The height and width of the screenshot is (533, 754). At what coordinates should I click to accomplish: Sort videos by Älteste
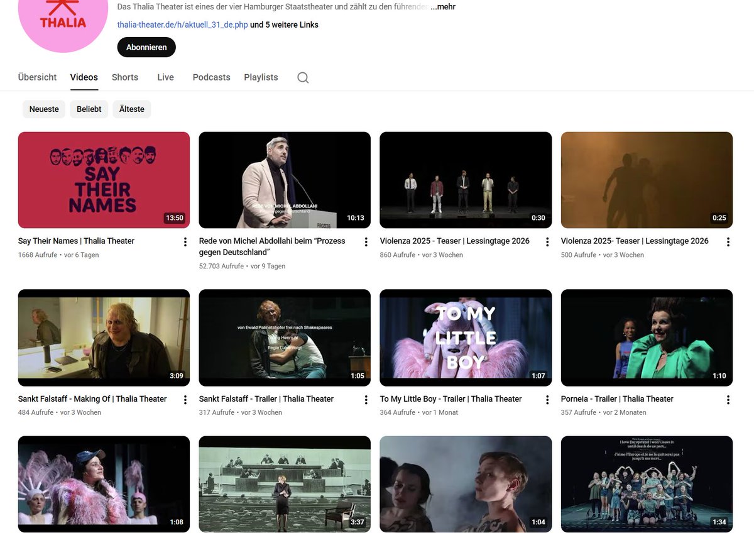(x=132, y=109)
